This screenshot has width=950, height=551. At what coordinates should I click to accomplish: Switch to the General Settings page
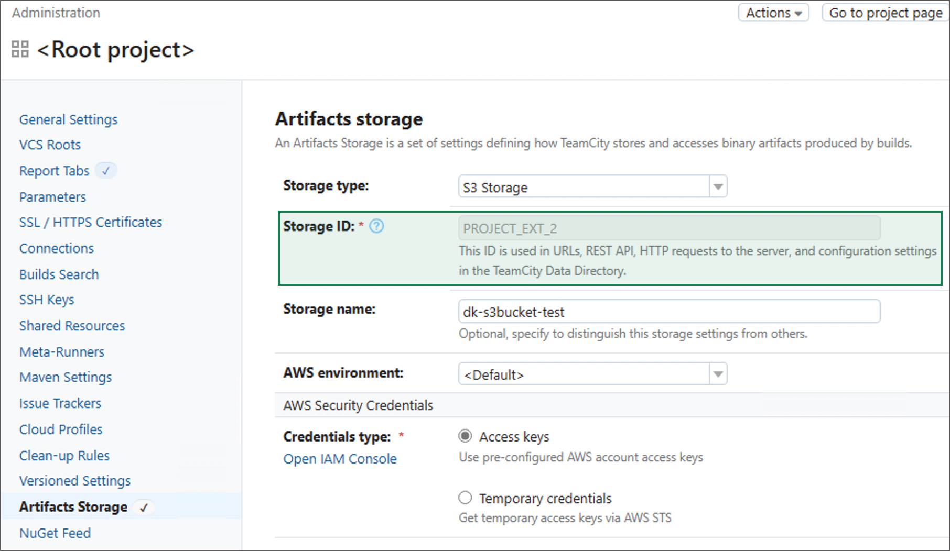(x=68, y=119)
